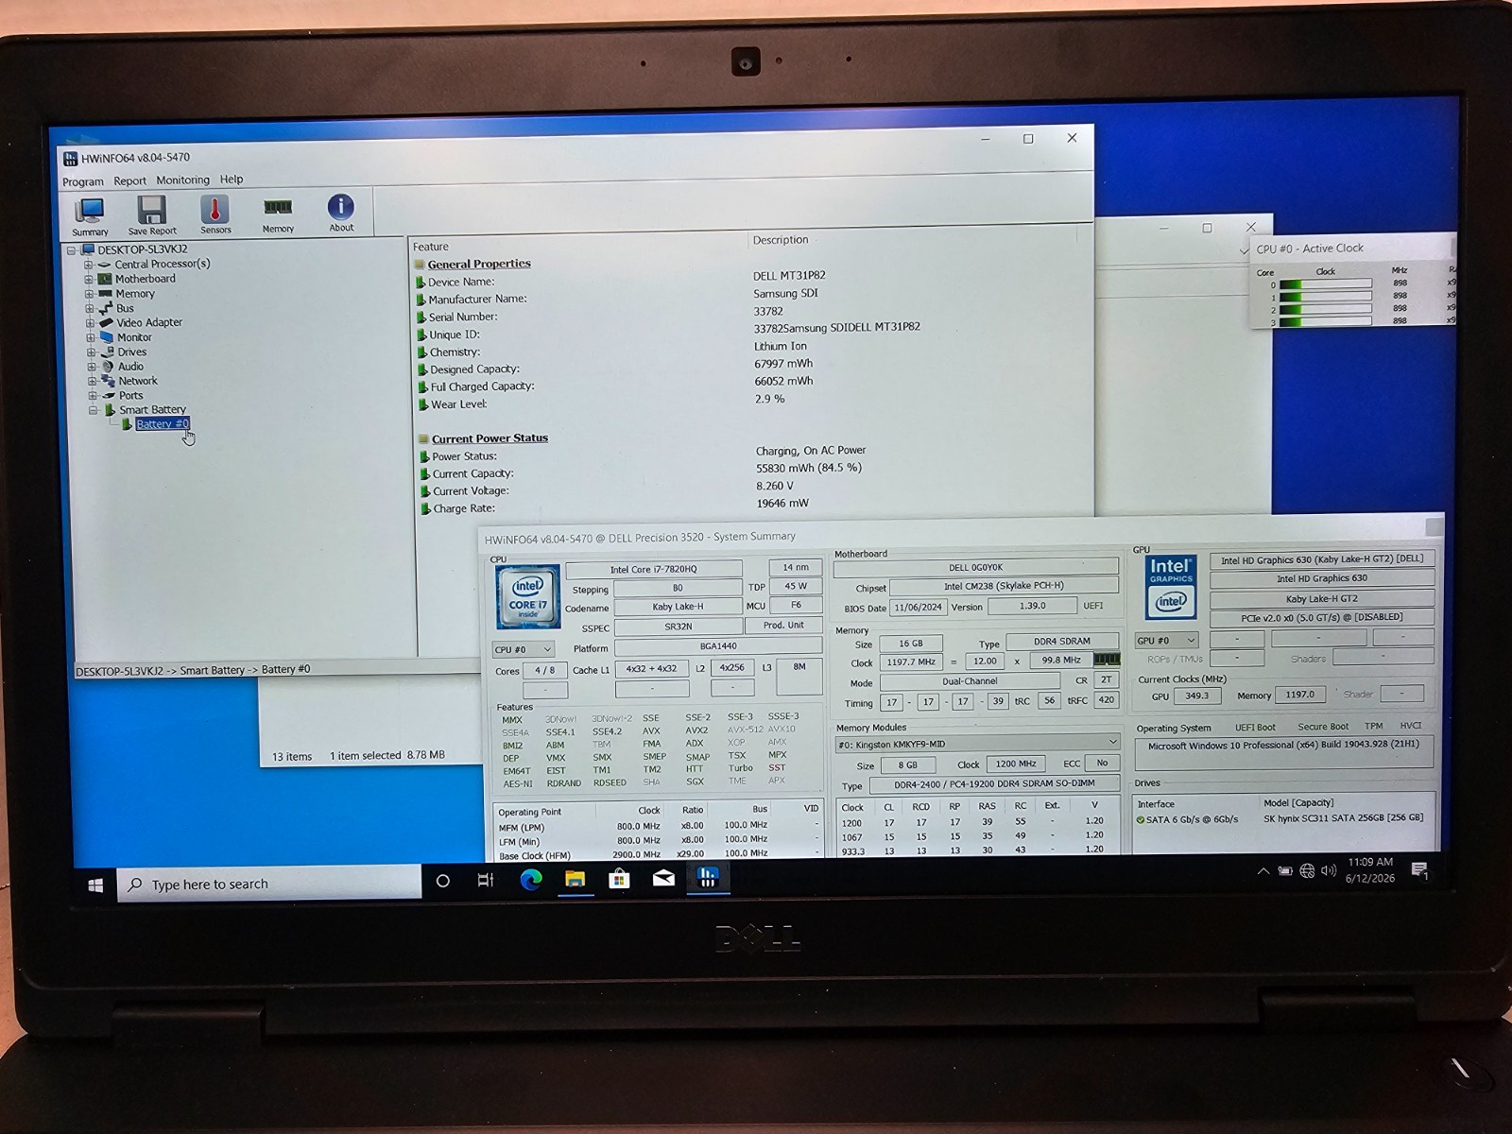The image size is (1512, 1134).
Task: Expand the Motherboard tree node
Action: point(89,280)
